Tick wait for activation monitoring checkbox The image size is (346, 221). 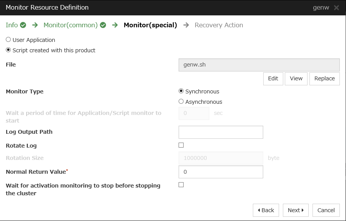[181, 185]
